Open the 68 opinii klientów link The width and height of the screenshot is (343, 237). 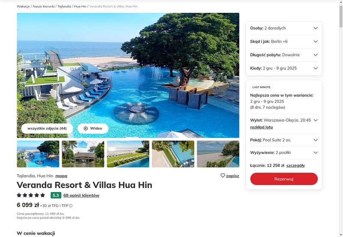(x=81, y=195)
